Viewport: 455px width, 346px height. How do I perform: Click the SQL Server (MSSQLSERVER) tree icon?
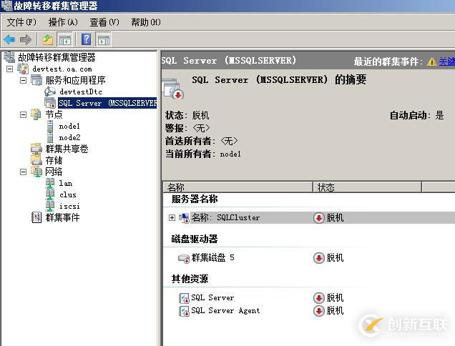coord(50,103)
